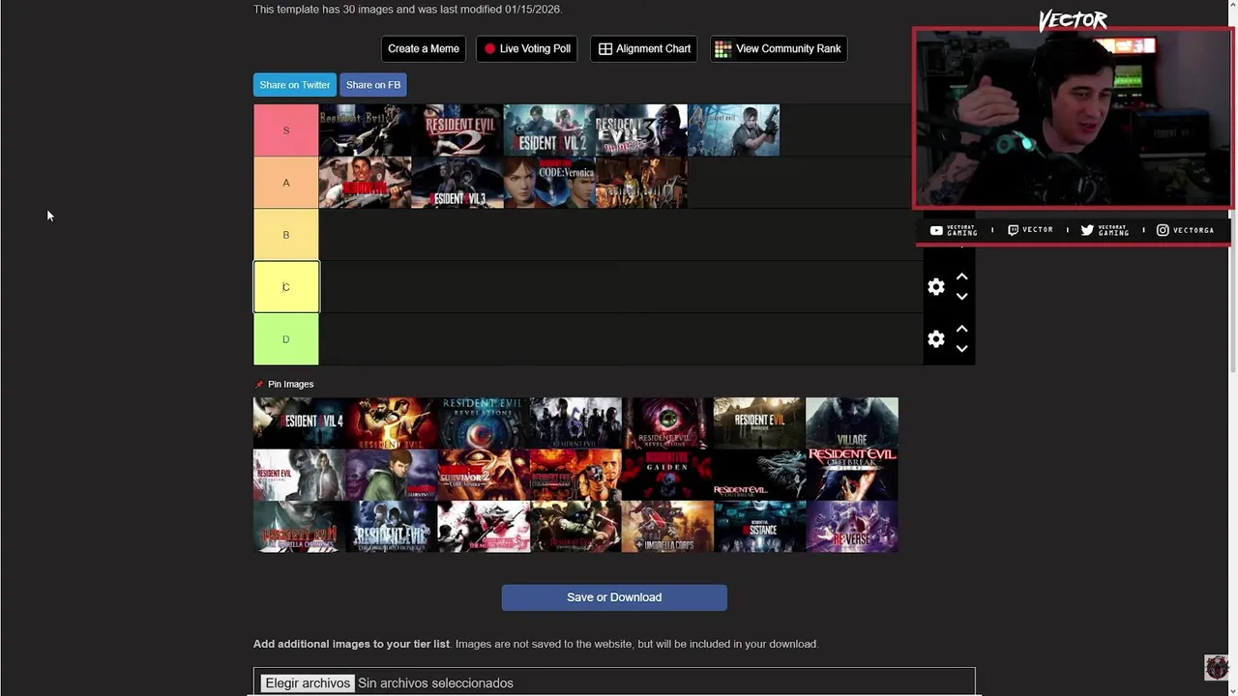The image size is (1238, 696).
Task: Click Elegir archivos file chooser
Action: (x=308, y=683)
